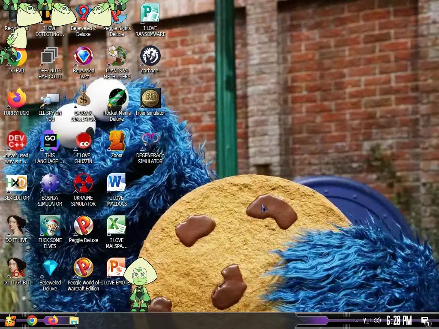Viewport: 439px width, 329px height.
Task: Click the 6:20 PM taskbar clock
Action: (x=399, y=320)
